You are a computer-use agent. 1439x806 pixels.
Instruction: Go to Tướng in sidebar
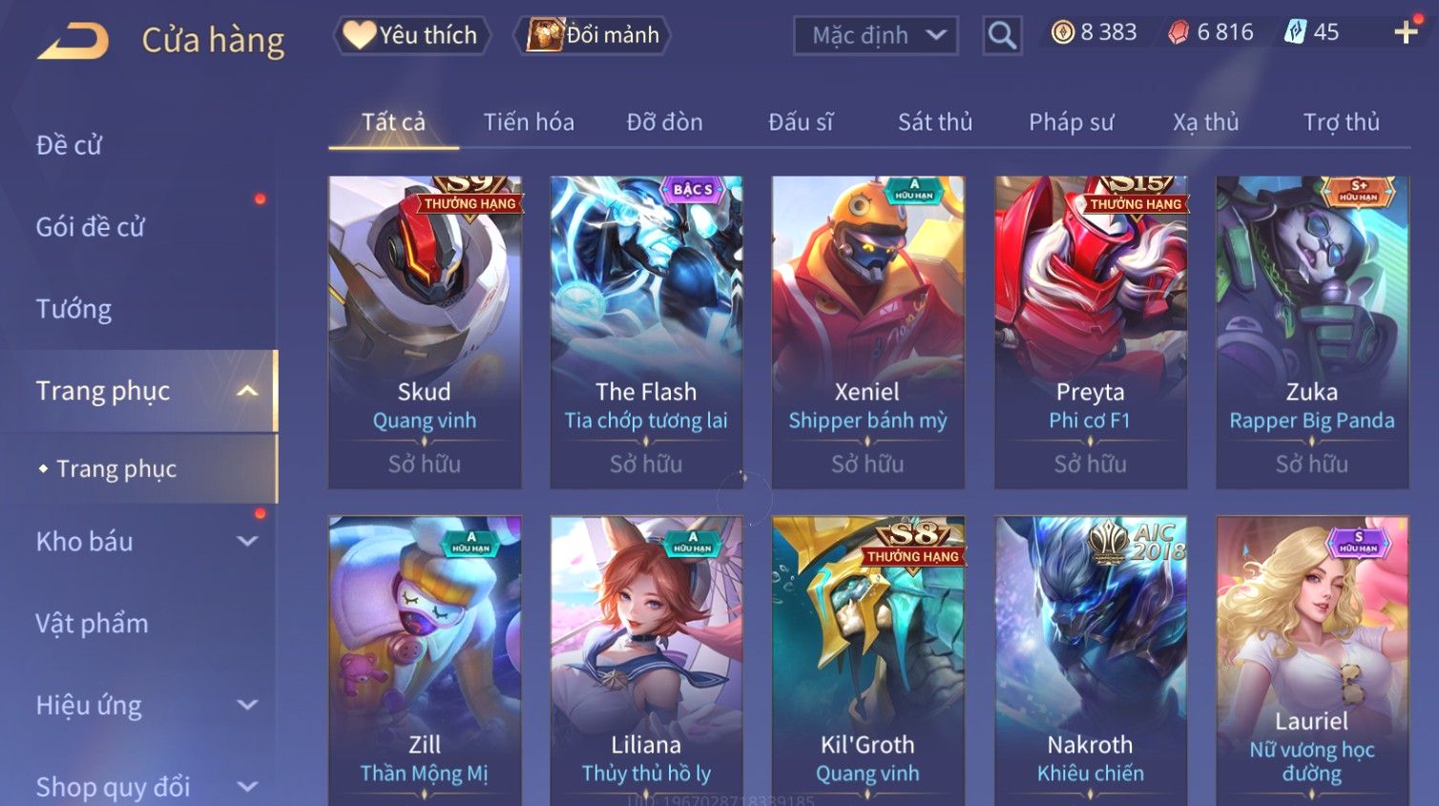(x=73, y=309)
